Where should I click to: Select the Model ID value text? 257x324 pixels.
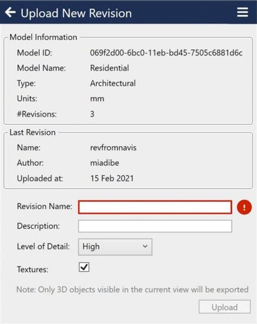coord(166,53)
